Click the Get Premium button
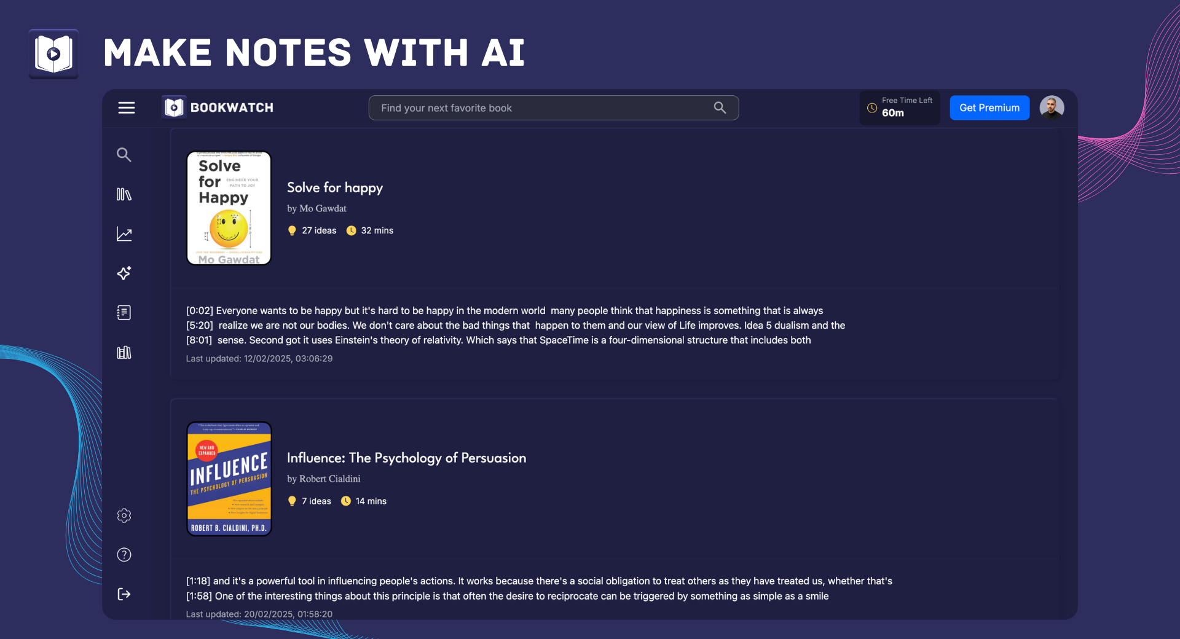 pyautogui.click(x=989, y=108)
